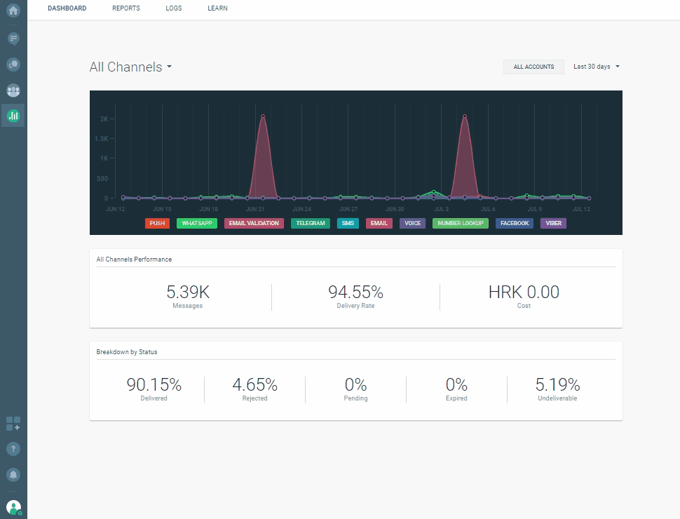Select the Conversations icon in the sidebar
The image size is (680, 519).
coord(13,39)
